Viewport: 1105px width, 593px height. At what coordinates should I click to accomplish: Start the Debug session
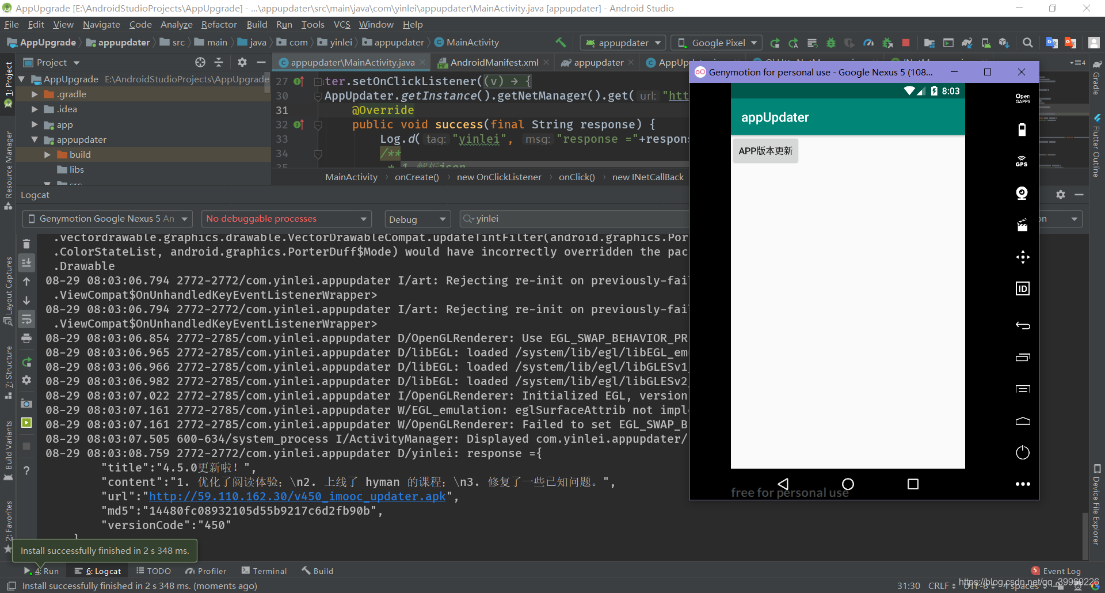point(831,42)
